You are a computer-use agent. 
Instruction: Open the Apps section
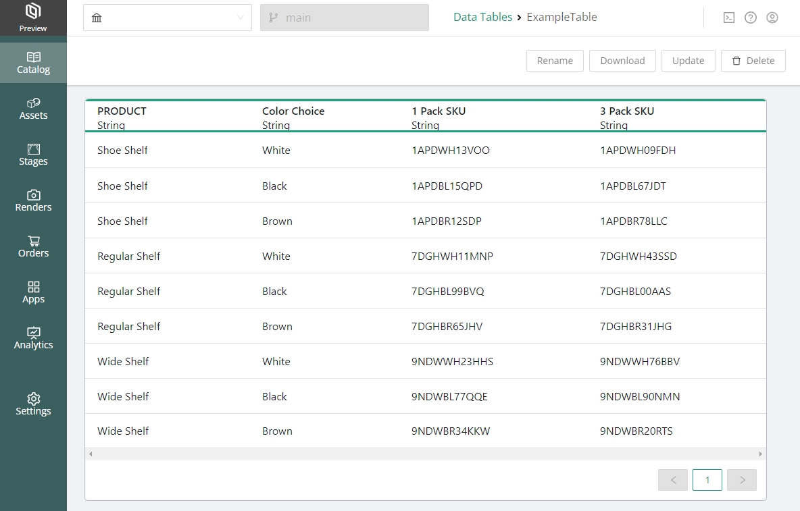[x=33, y=292]
